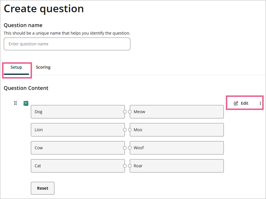This screenshot has width=266, height=199.
Task: Click the connector circle on Cat
Action: [x=125, y=166]
